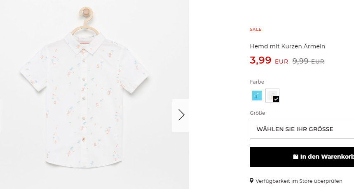The image size is (354, 189).
Task: Click the red 3,99 EUR sale price
Action: [269, 60]
